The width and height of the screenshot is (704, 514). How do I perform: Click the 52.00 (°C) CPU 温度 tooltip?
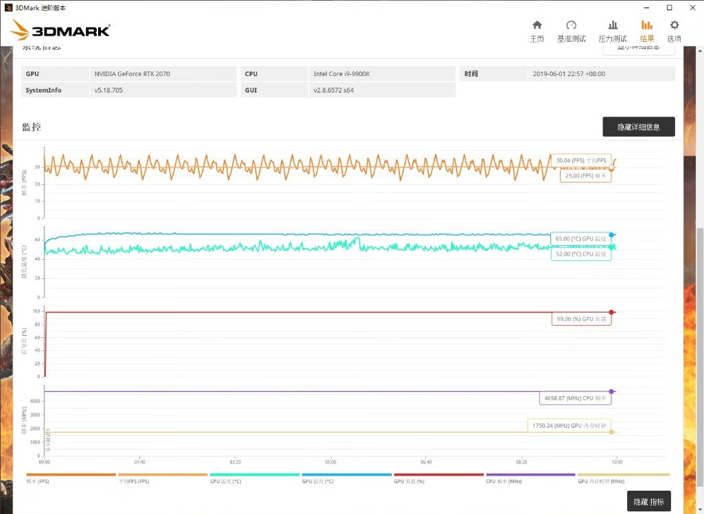coord(581,254)
